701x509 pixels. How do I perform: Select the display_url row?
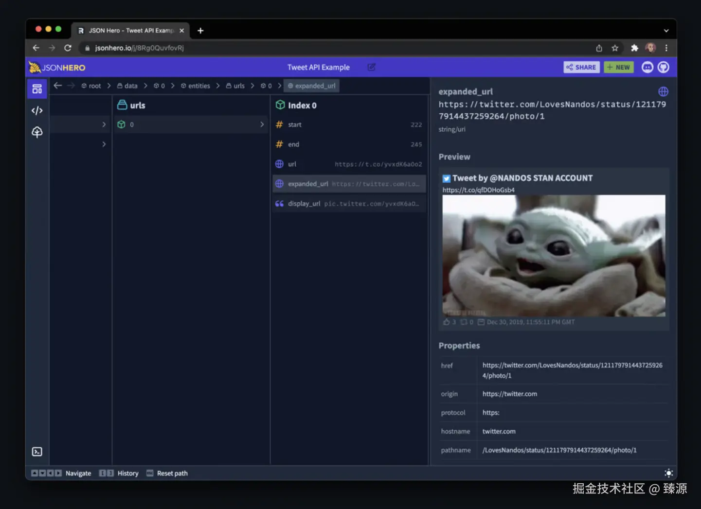click(349, 204)
